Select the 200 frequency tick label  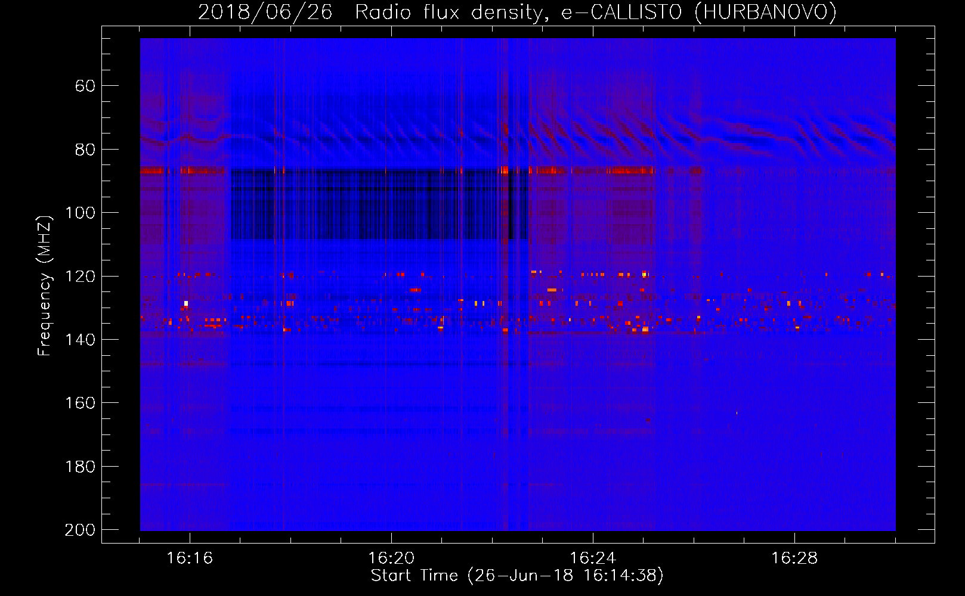click(81, 530)
